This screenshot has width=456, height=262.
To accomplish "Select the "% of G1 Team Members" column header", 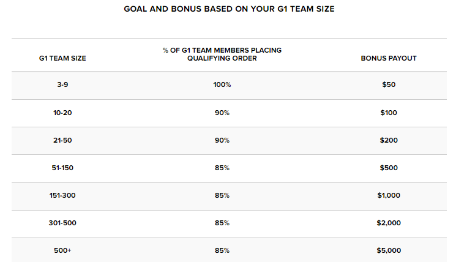I will [x=222, y=54].
